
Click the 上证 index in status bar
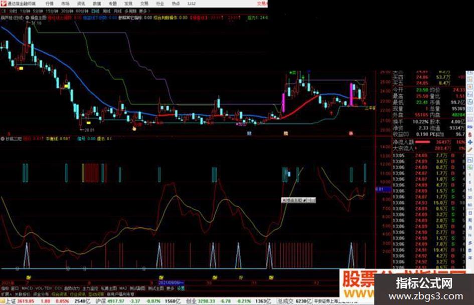pyautogui.click(x=11, y=301)
